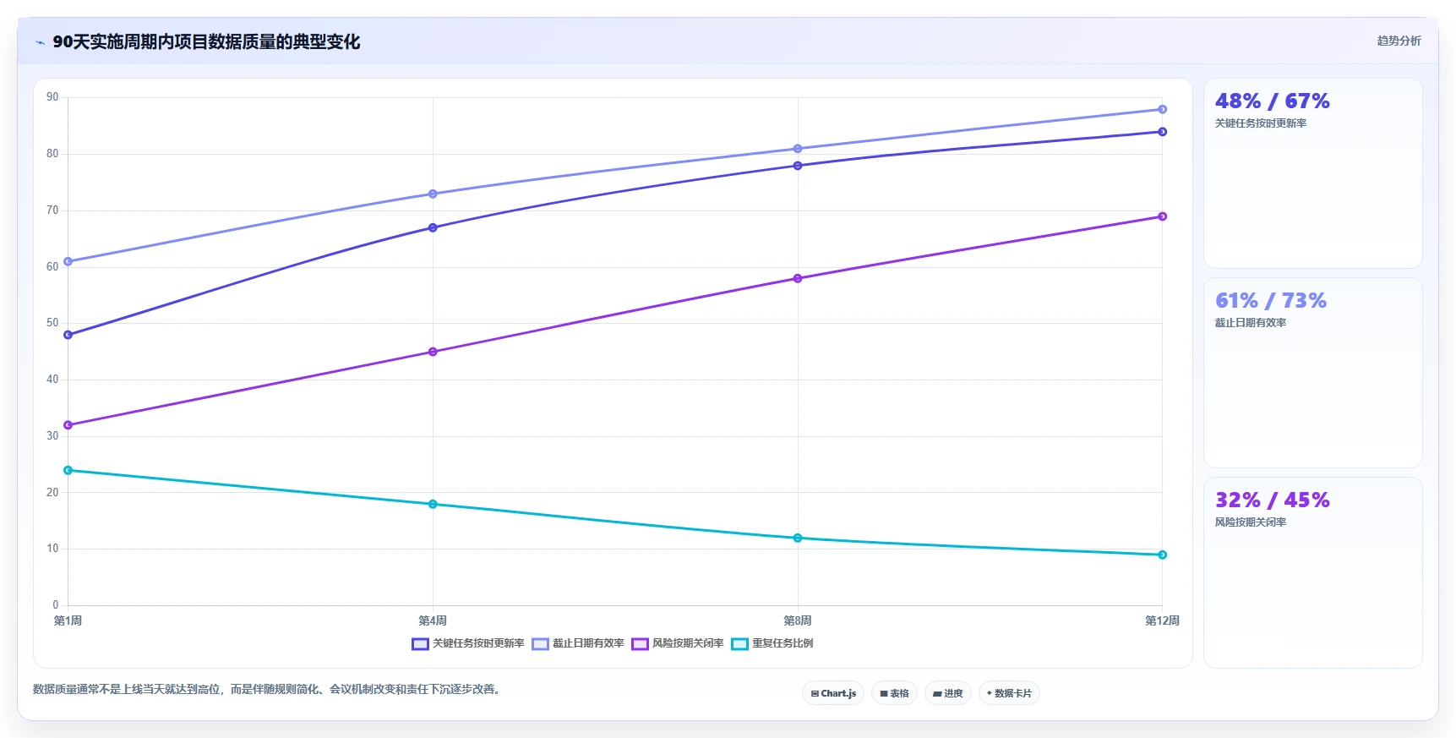
Task: Click the 趋势分析 label in the header
Action: 1399,41
